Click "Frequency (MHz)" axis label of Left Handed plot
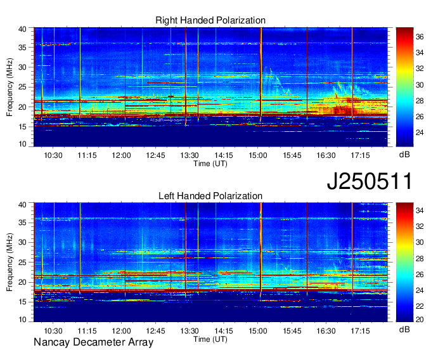This screenshot has height=350, width=431. click(x=10, y=262)
